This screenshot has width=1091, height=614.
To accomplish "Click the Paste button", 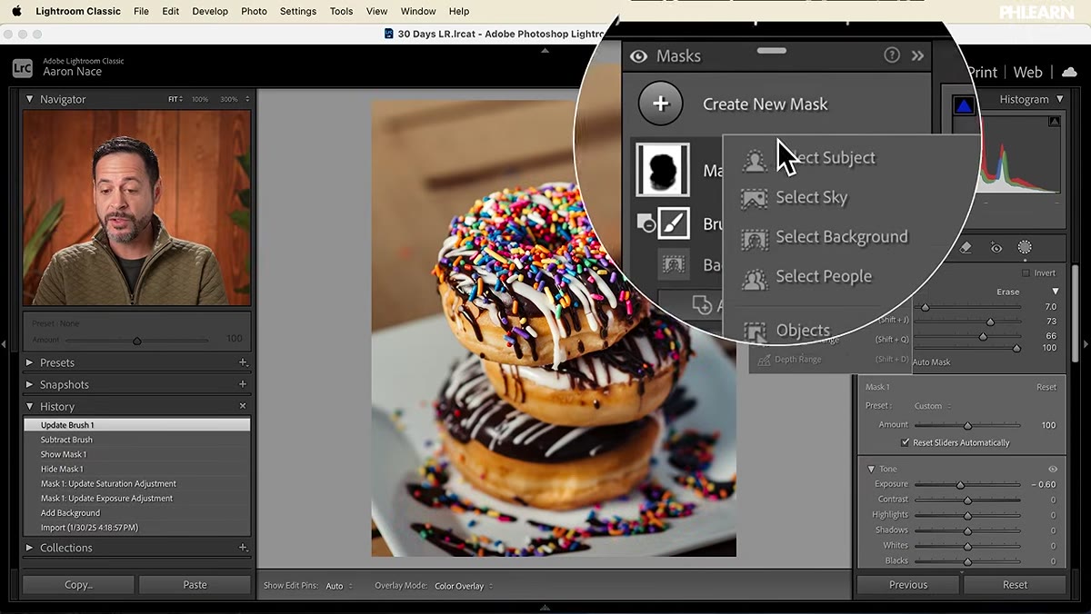I will [x=195, y=585].
